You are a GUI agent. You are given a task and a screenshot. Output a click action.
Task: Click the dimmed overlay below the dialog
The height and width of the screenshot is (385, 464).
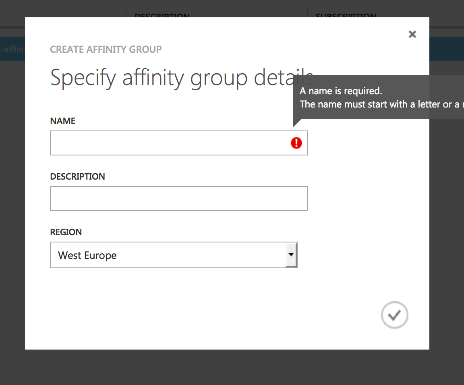(x=232, y=367)
